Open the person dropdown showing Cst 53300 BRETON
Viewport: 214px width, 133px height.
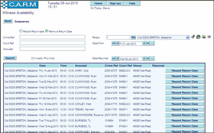coord(188,37)
